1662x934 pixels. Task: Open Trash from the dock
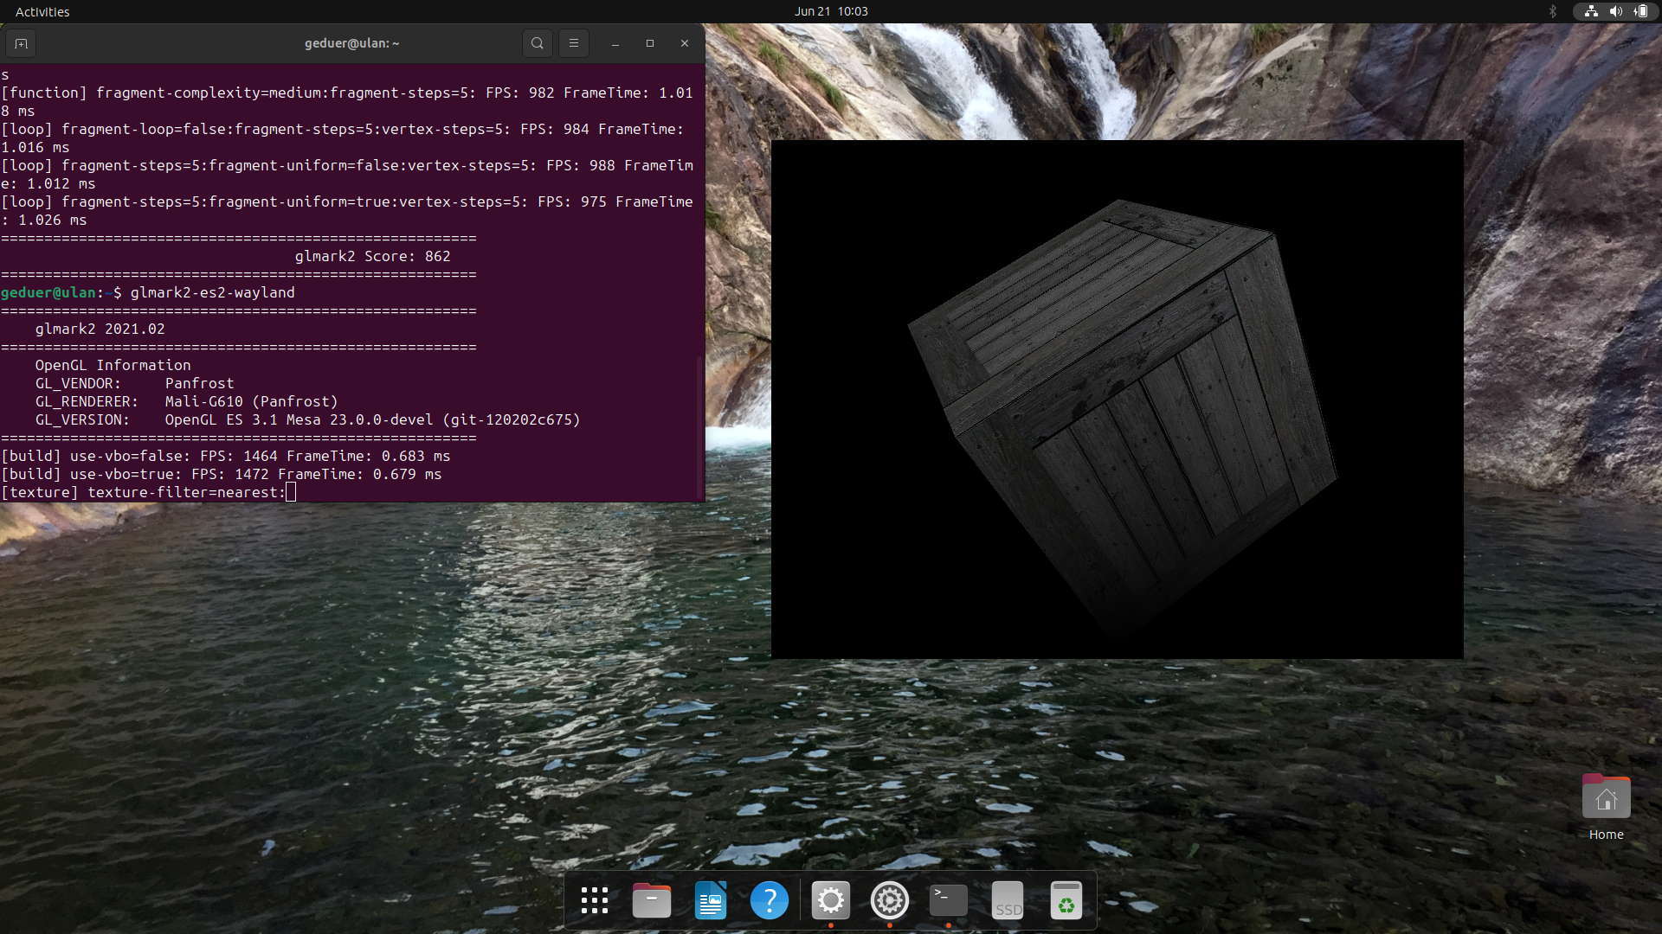click(x=1066, y=900)
